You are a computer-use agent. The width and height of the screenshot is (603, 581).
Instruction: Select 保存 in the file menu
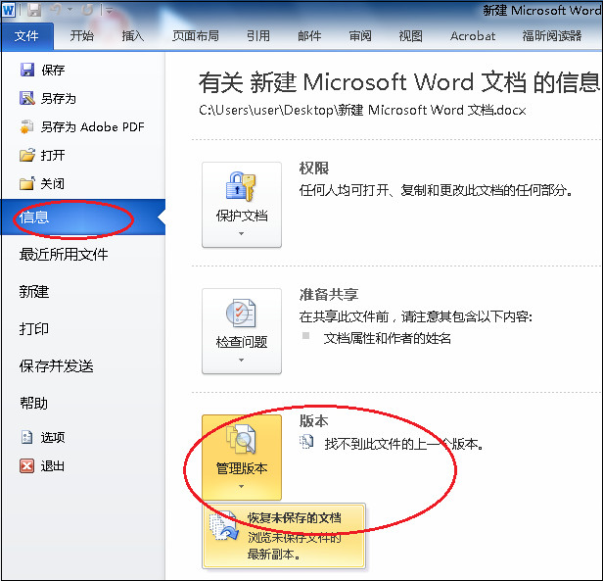pyautogui.click(x=53, y=70)
